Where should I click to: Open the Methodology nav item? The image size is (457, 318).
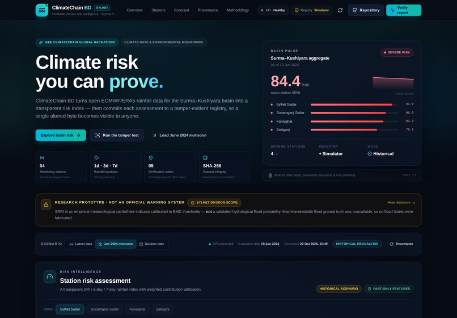tap(238, 10)
